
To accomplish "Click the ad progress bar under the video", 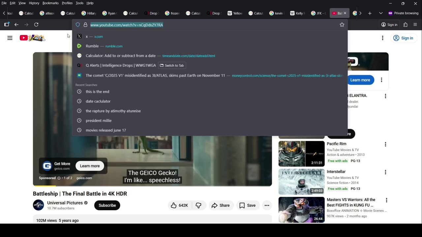I will [152, 186].
